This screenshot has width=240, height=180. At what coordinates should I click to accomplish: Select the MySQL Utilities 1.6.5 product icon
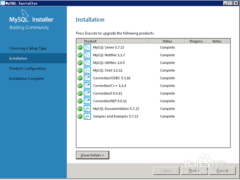pos(87,62)
